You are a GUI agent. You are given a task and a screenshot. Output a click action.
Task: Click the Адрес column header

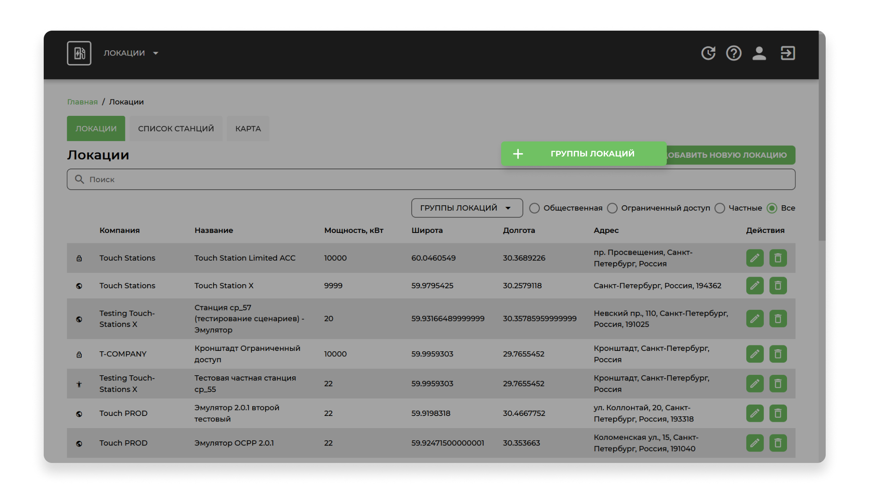606,230
